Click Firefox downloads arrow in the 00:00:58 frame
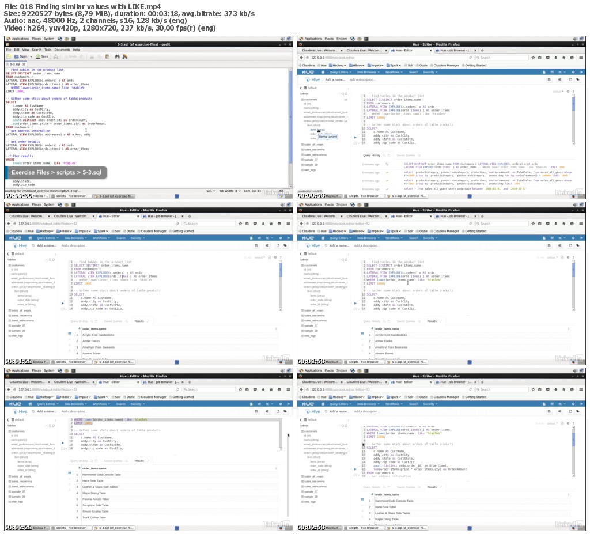Image resolution: width=590 pixels, height=534 pixels. point(556,58)
